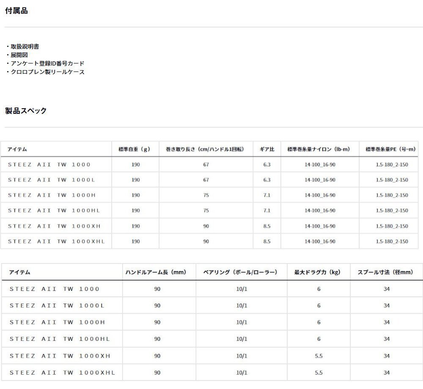The width and height of the screenshot is (423, 389).
Task: Click the 標準自重（g）column header
Action: click(135, 149)
